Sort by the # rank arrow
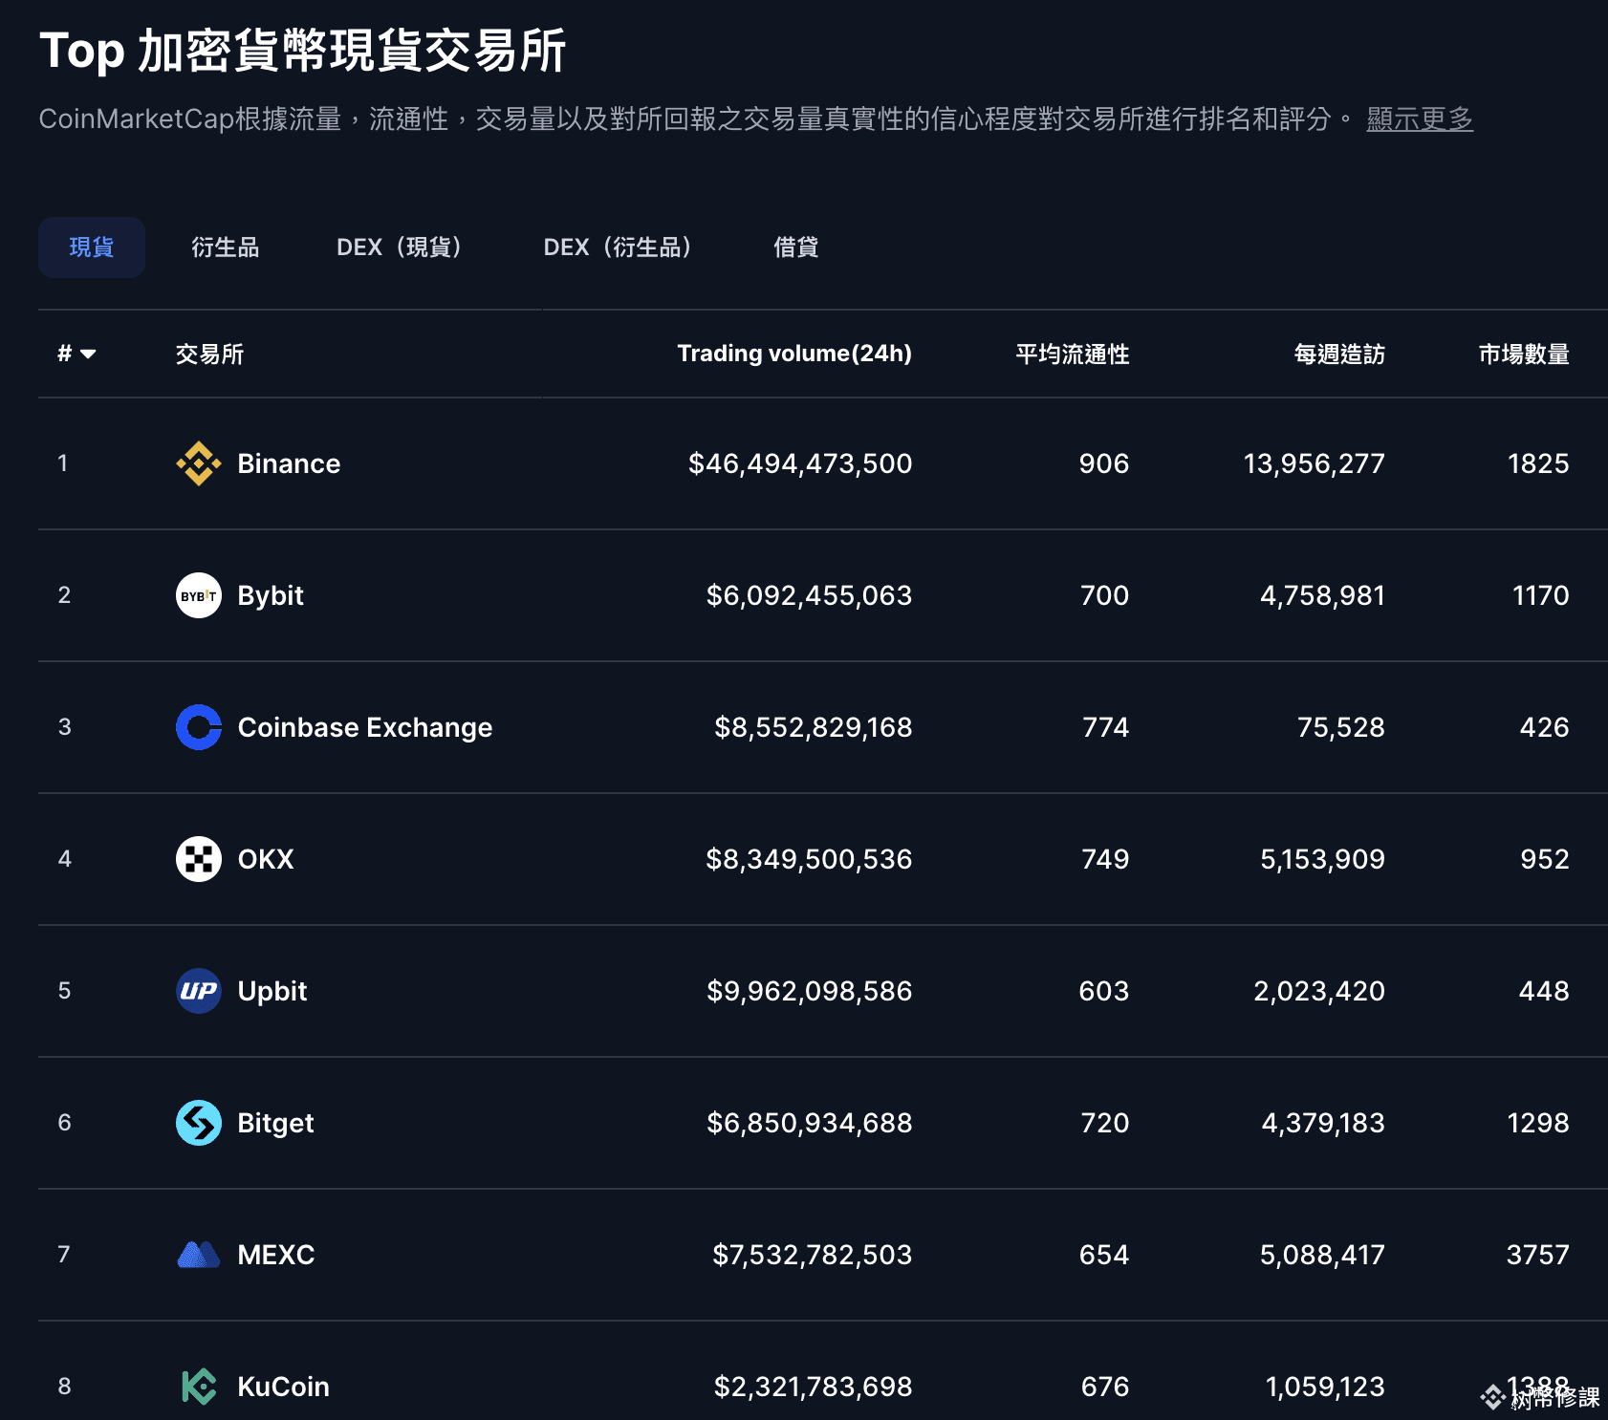This screenshot has width=1608, height=1420. (88, 355)
